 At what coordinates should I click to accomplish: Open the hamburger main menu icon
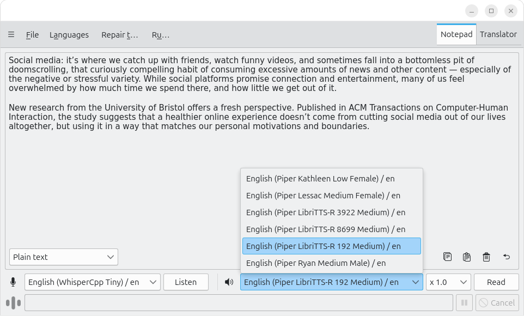point(11,34)
